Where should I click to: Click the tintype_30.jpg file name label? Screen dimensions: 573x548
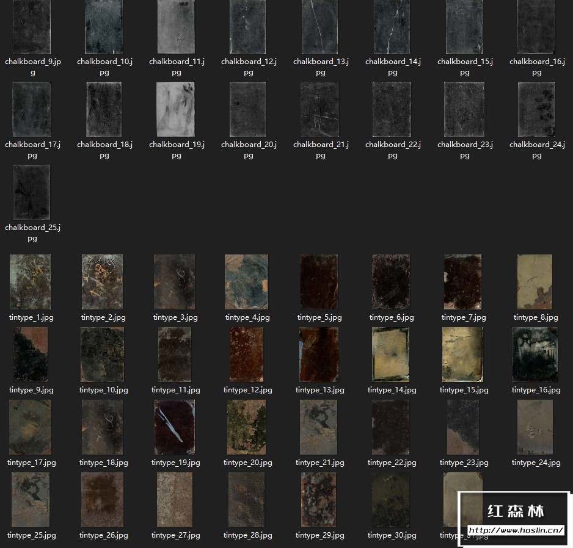tap(392, 535)
